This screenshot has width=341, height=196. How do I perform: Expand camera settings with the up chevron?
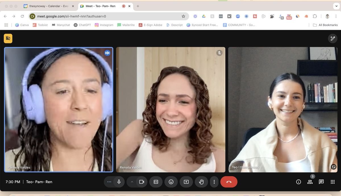pos(132,182)
